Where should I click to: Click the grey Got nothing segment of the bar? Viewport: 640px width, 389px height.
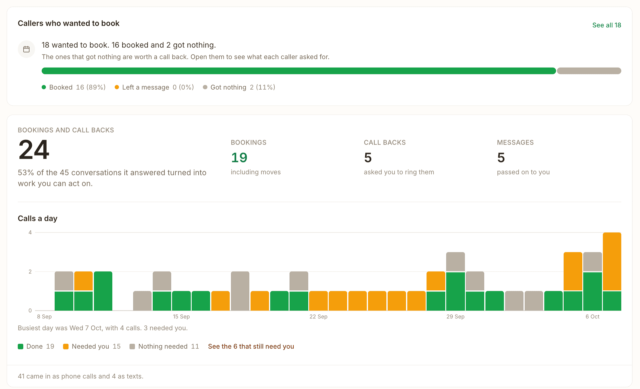pos(589,71)
